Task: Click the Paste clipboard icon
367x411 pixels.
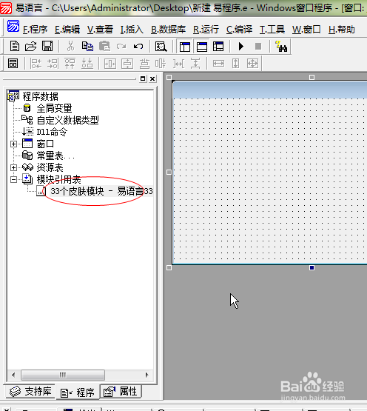Action: click(x=104, y=47)
